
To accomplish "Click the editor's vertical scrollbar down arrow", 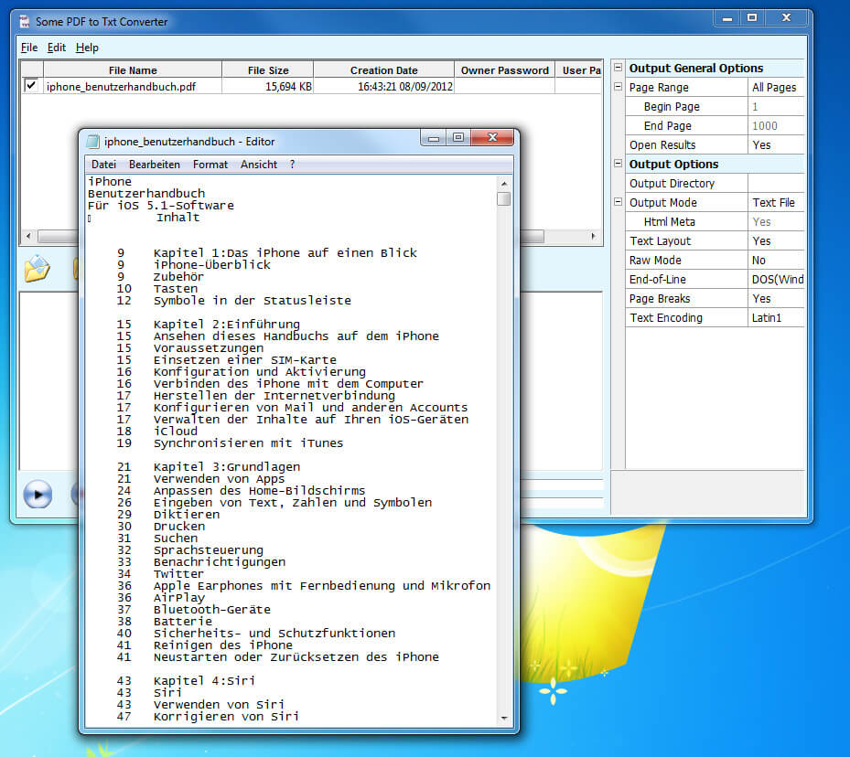I will [x=504, y=718].
